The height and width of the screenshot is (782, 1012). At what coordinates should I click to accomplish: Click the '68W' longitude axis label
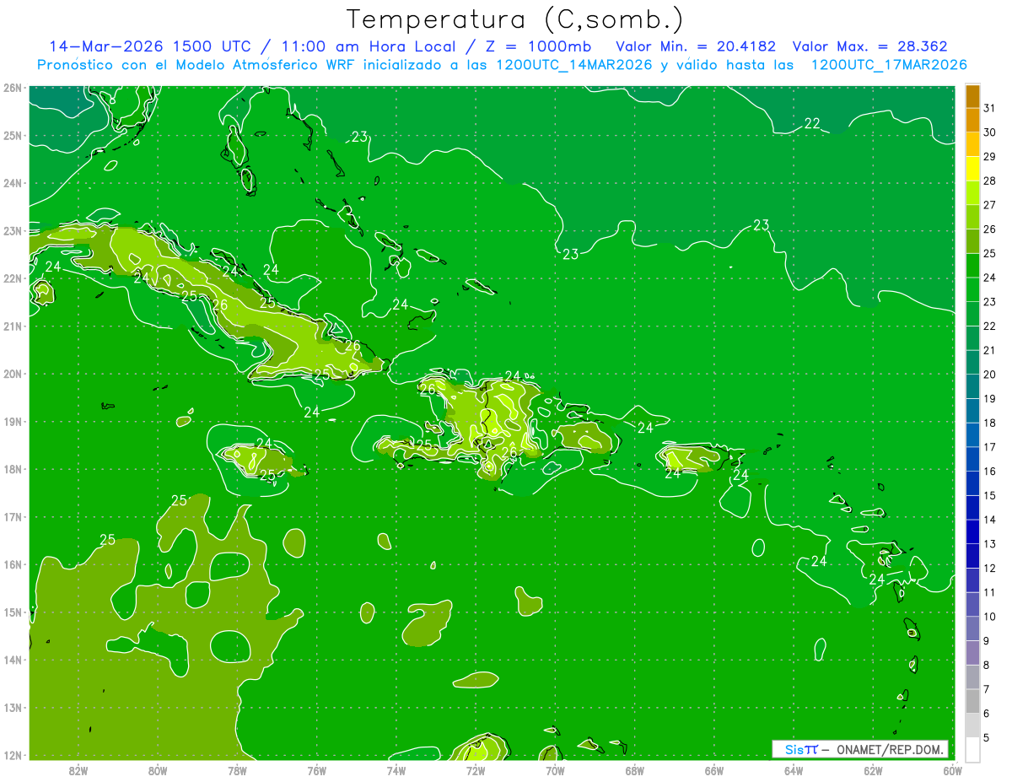635,770
